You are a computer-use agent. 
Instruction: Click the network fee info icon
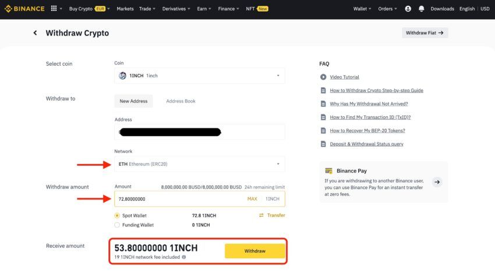(x=183, y=257)
